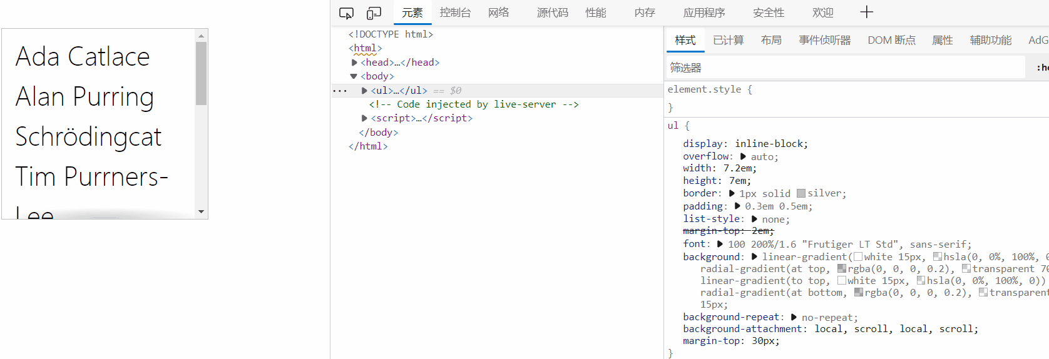Select the 属性 sub-tab

click(x=943, y=40)
